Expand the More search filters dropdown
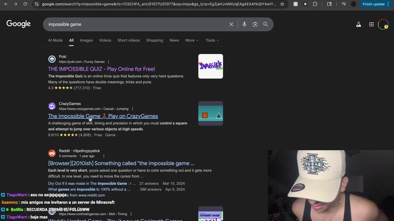This screenshot has height=221, width=394. (192, 40)
